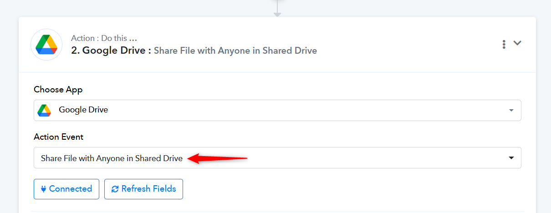
Task: Open the three-dot options menu for step 2
Action: point(504,44)
